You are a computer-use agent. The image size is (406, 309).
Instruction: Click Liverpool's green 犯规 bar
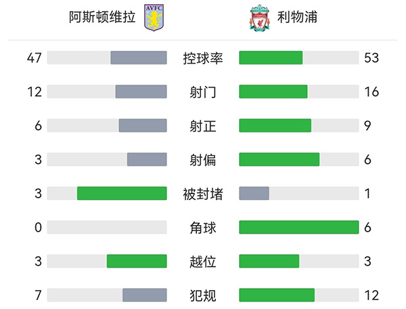click(277, 295)
